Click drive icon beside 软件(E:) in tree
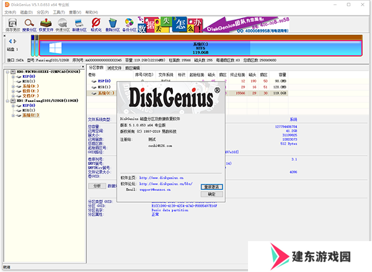Screen dimensions: 372x272 pyautogui.click(x=19, y=91)
